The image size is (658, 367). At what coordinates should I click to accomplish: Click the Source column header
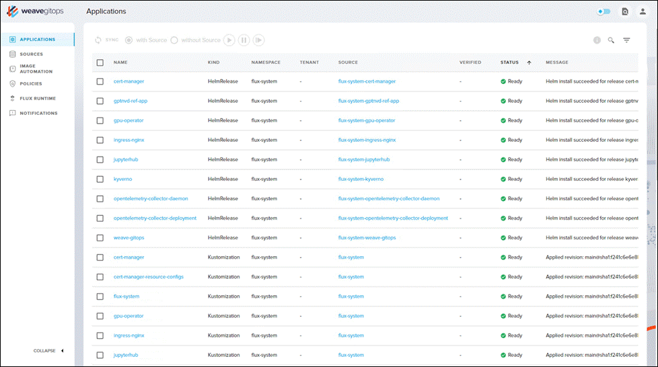[348, 63]
